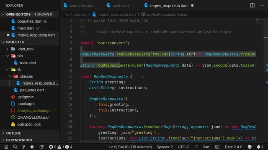Collapse the Open Editors section
The width and height of the screenshot is (268, 150).
point(3,15)
